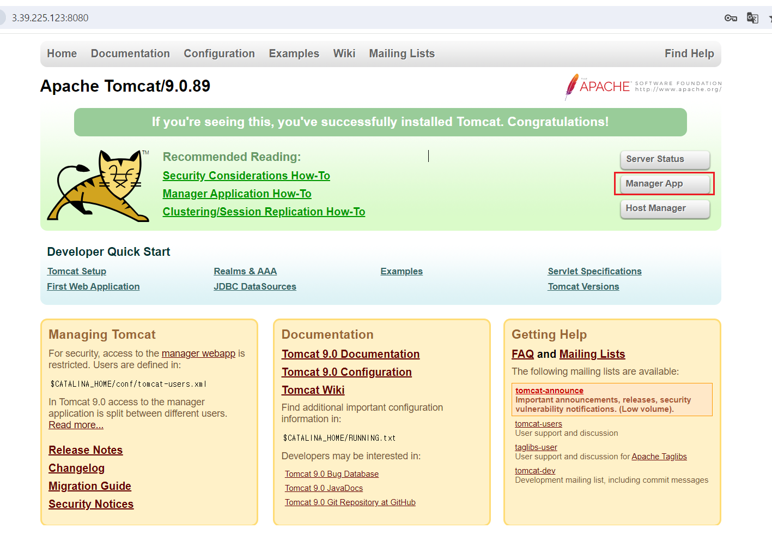Viewport: 772px width, 534px height.
Task: Open the JDBC DataSources link
Action: click(x=255, y=286)
